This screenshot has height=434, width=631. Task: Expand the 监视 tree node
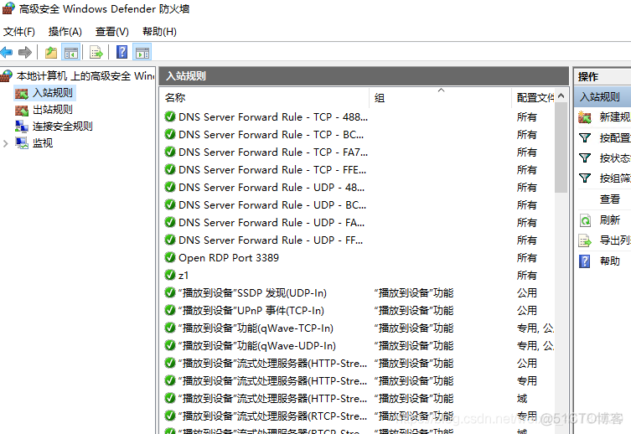click(x=6, y=143)
